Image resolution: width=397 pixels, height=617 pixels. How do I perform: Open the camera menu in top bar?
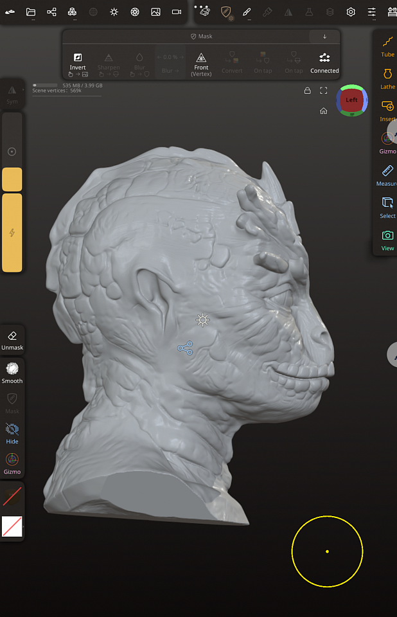tap(176, 12)
